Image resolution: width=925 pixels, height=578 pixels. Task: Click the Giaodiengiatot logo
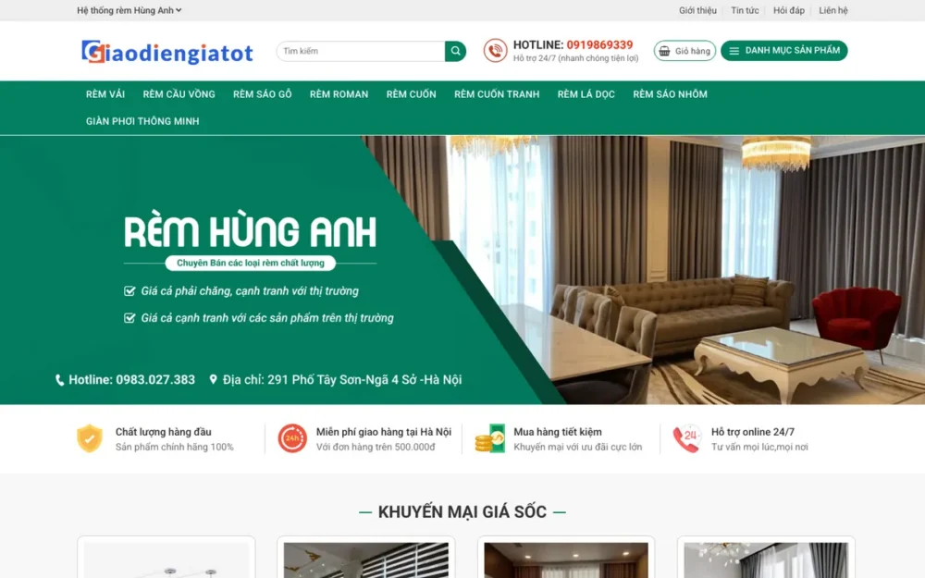167,52
